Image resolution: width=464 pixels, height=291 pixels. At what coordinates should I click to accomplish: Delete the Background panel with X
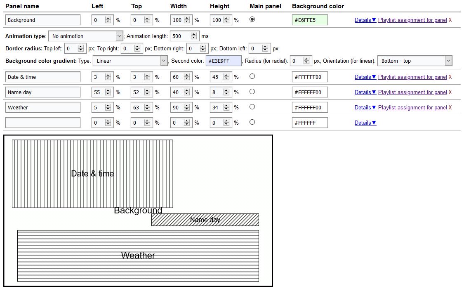tap(450, 20)
